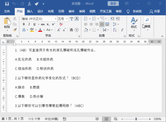This screenshot has height=122, width=166.
Task: Click the Paste button
Action: (7, 23)
